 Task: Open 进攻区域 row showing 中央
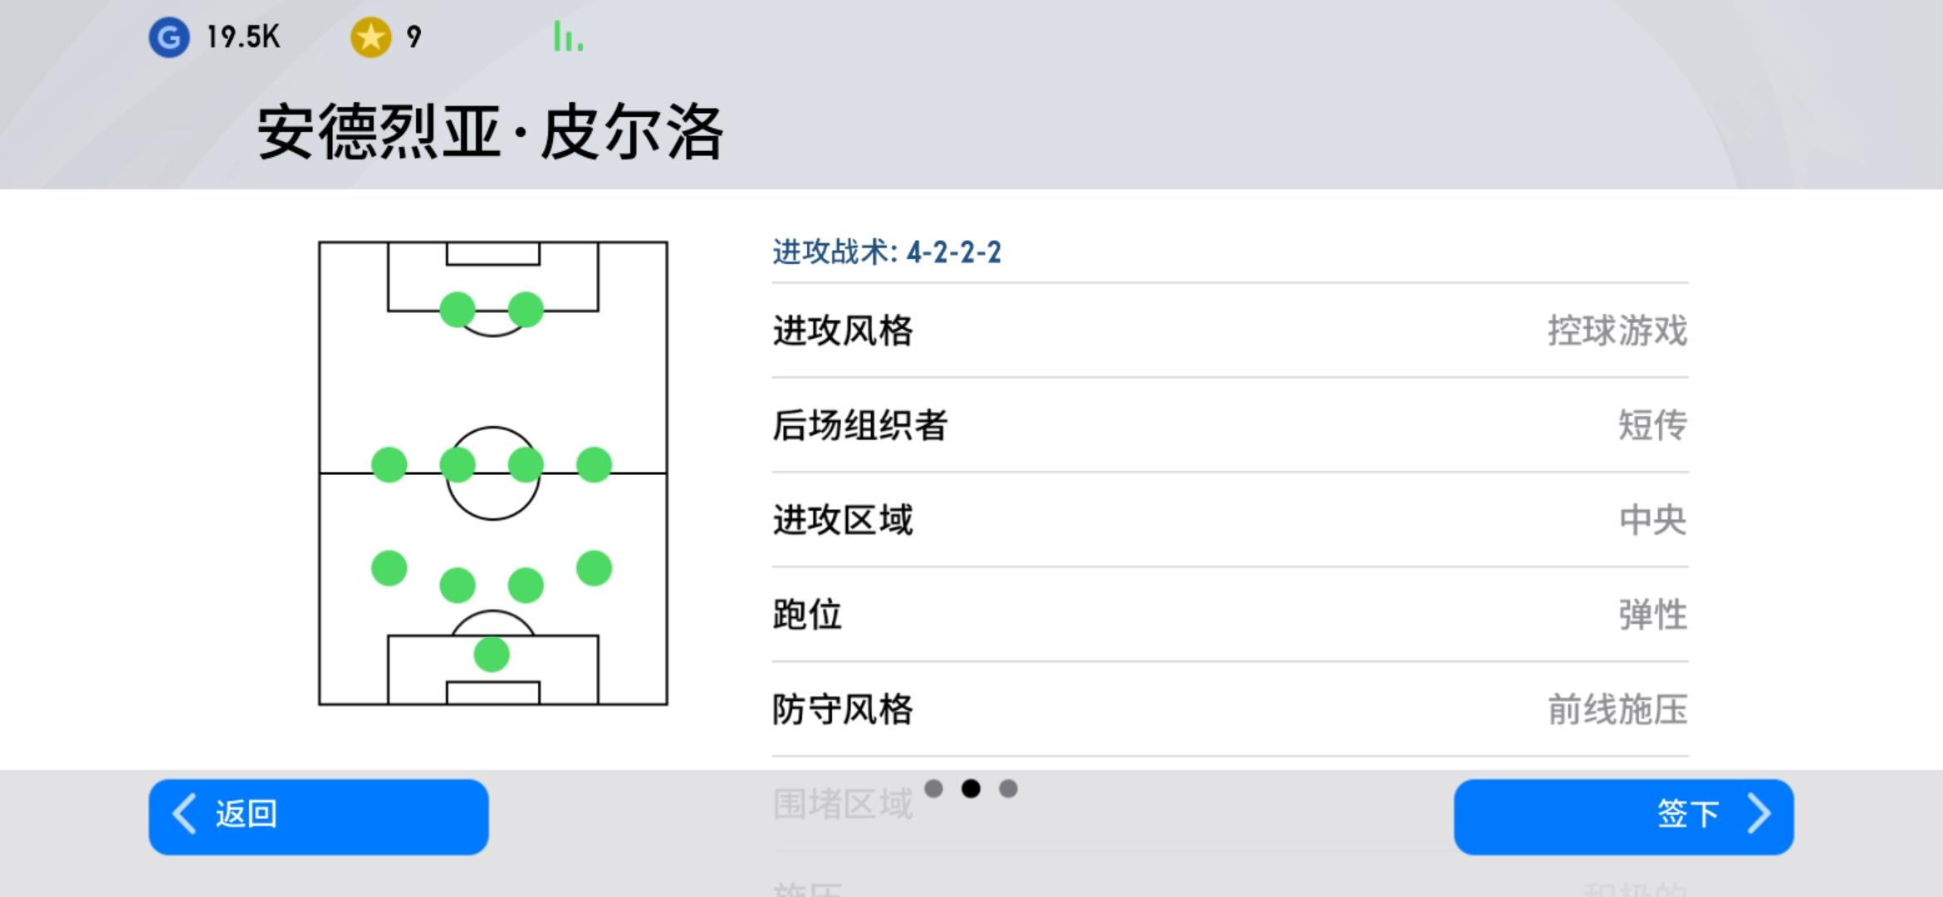coord(1230,520)
